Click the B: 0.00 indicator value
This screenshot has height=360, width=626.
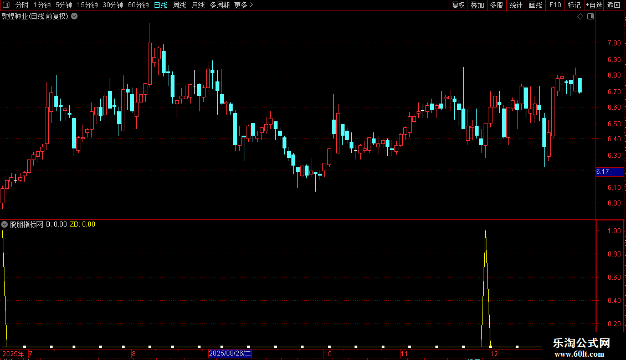(x=57, y=224)
